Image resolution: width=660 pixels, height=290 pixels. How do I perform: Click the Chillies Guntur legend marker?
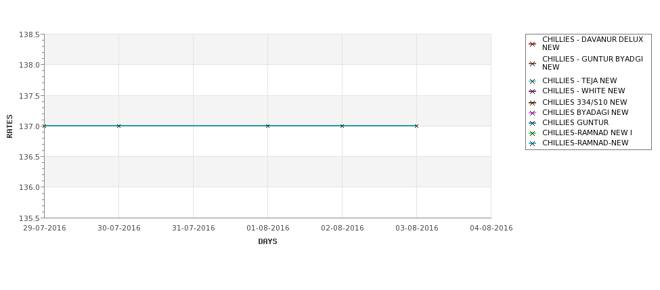[533, 124]
